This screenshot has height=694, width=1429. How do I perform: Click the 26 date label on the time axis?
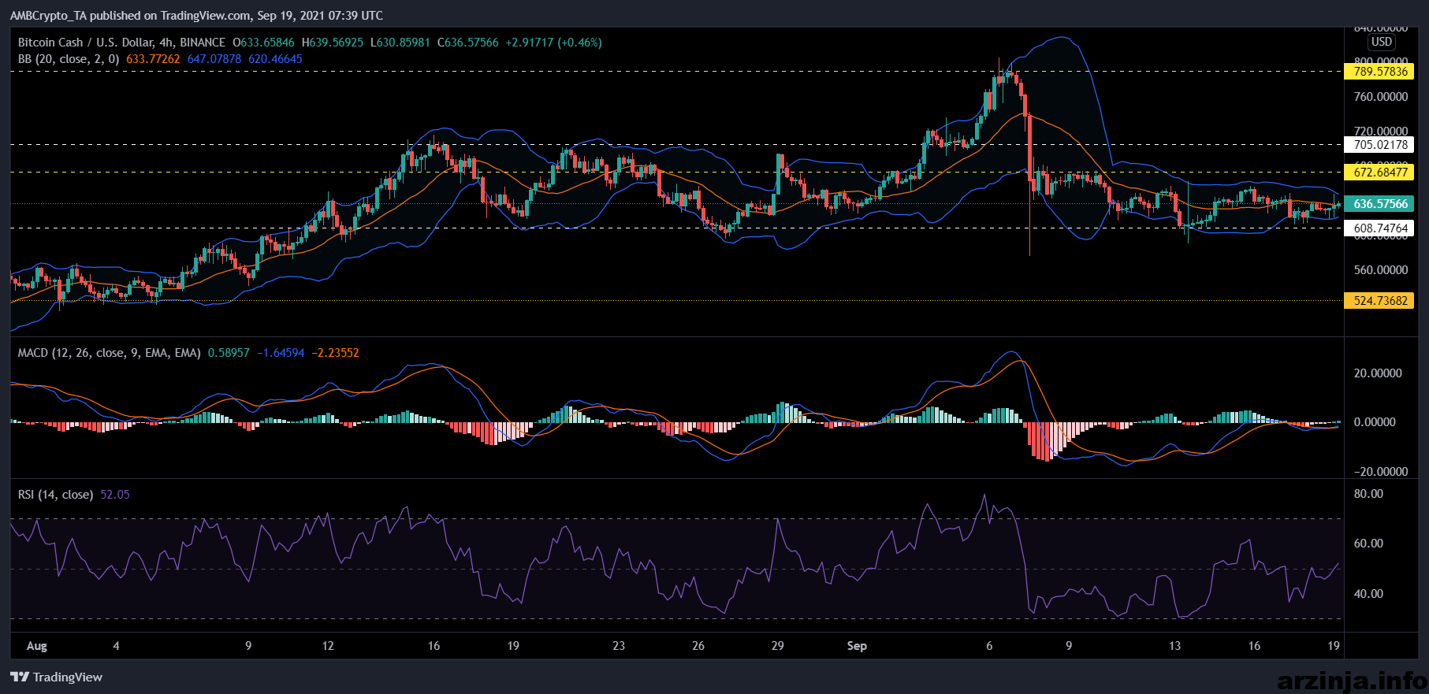pyautogui.click(x=698, y=646)
